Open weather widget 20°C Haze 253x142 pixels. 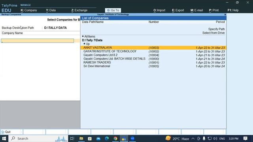click(177, 138)
